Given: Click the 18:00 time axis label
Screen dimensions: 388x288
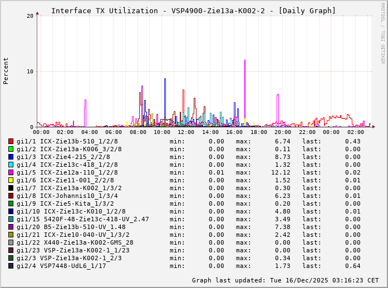Looking at the screenshot, I should click(258, 132).
